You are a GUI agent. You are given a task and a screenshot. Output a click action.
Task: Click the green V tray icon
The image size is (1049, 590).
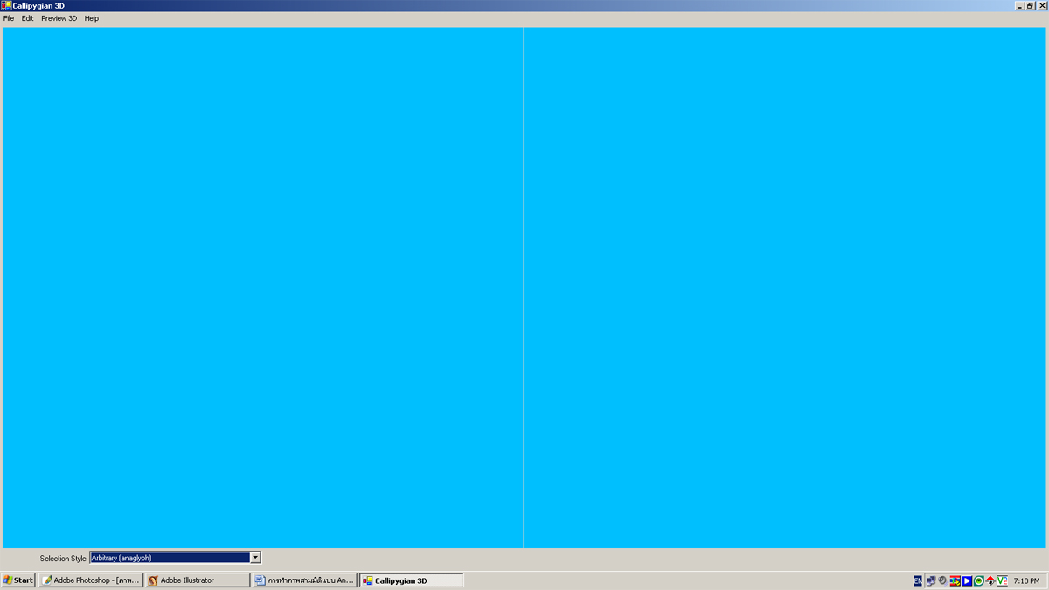tap(1002, 580)
